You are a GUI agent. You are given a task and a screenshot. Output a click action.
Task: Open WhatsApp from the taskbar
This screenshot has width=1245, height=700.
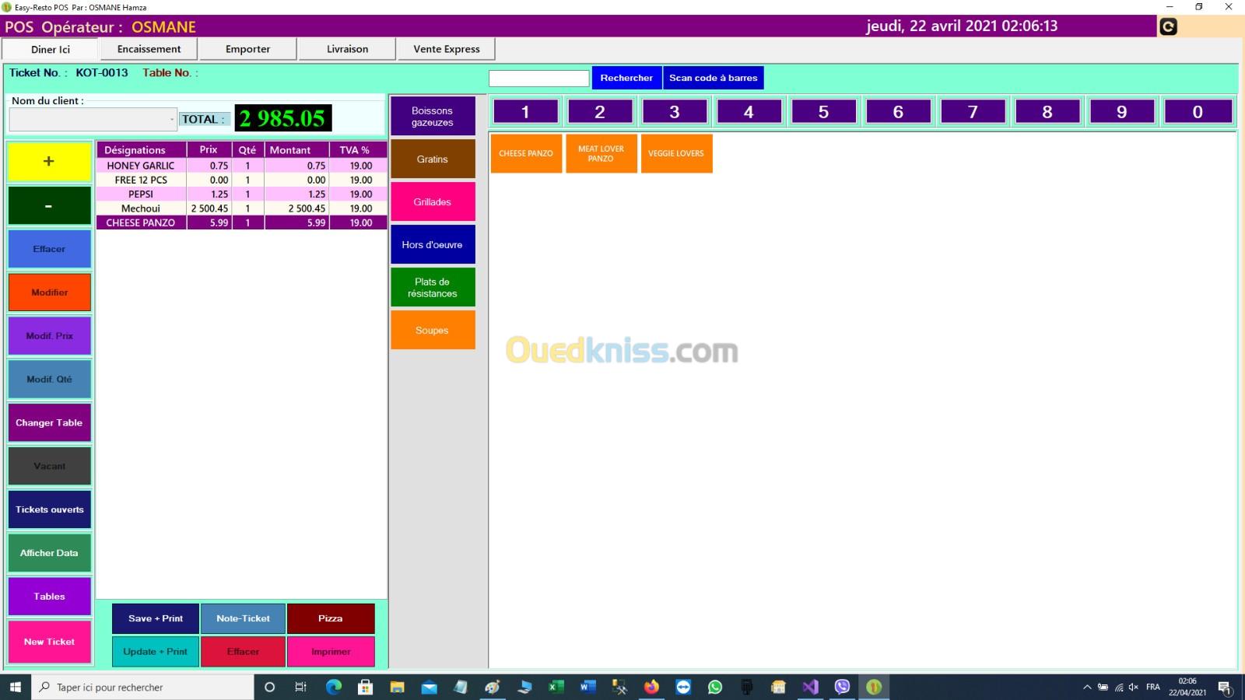(714, 687)
